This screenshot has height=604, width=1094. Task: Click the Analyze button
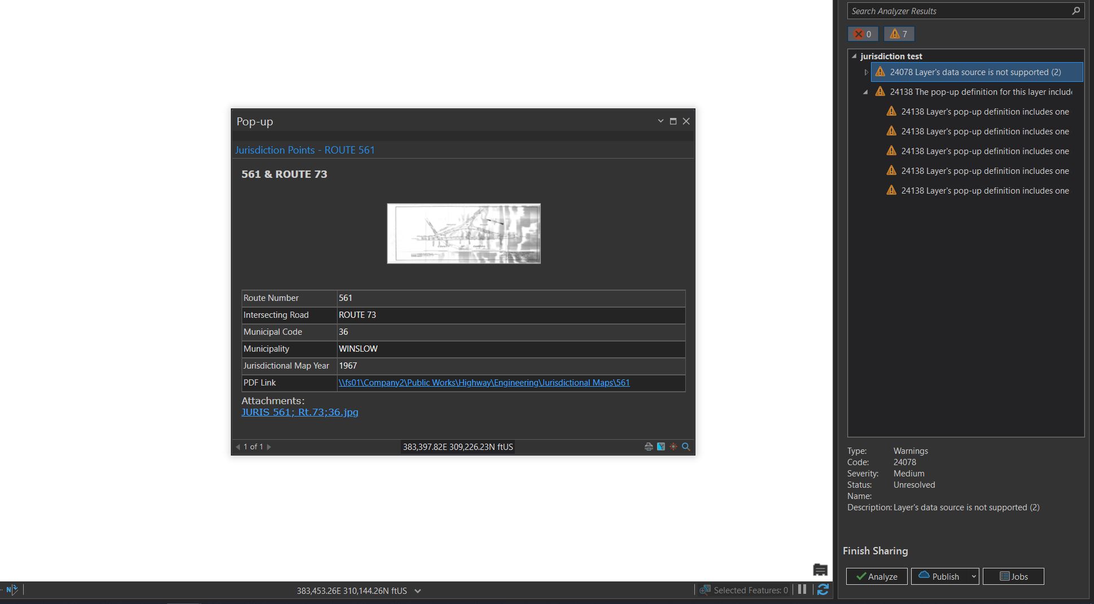(x=876, y=576)
